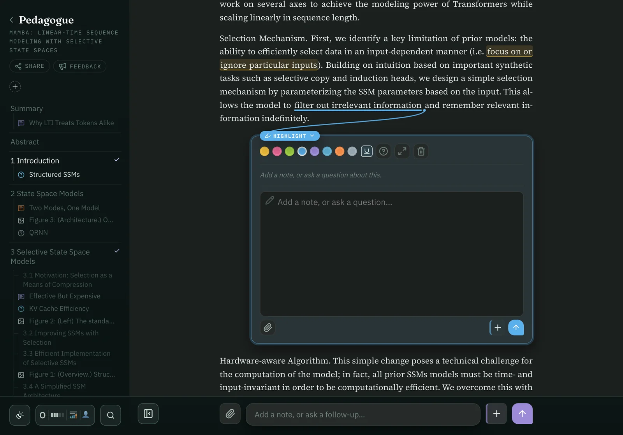This screenshot has width=623, height=435.
Task: Pick the orange highlight color
Action: pyautogui.click(x=340, y=151)
